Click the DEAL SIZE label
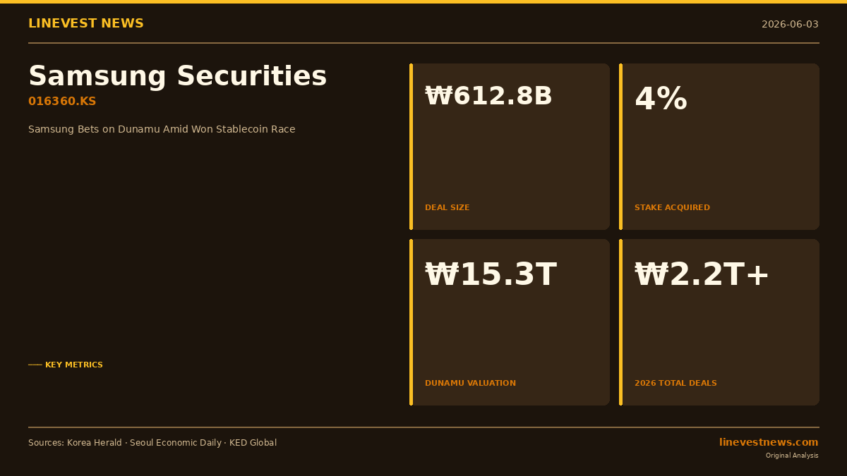847x476 pixels. [447, 208]
